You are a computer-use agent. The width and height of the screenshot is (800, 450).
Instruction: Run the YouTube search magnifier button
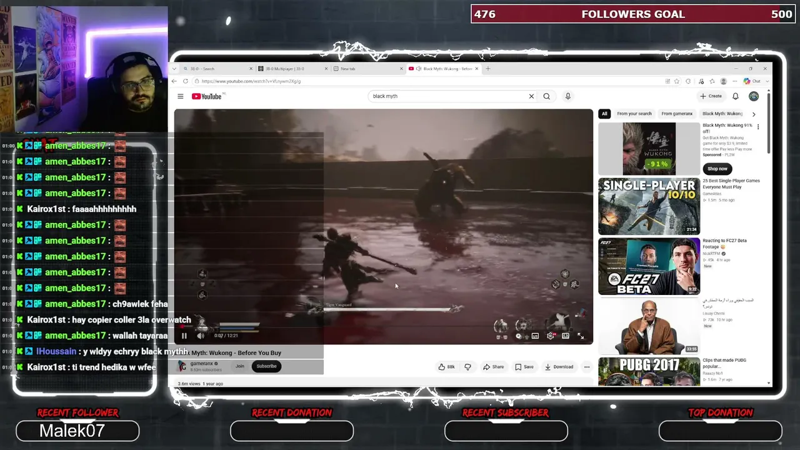[547, 96]
